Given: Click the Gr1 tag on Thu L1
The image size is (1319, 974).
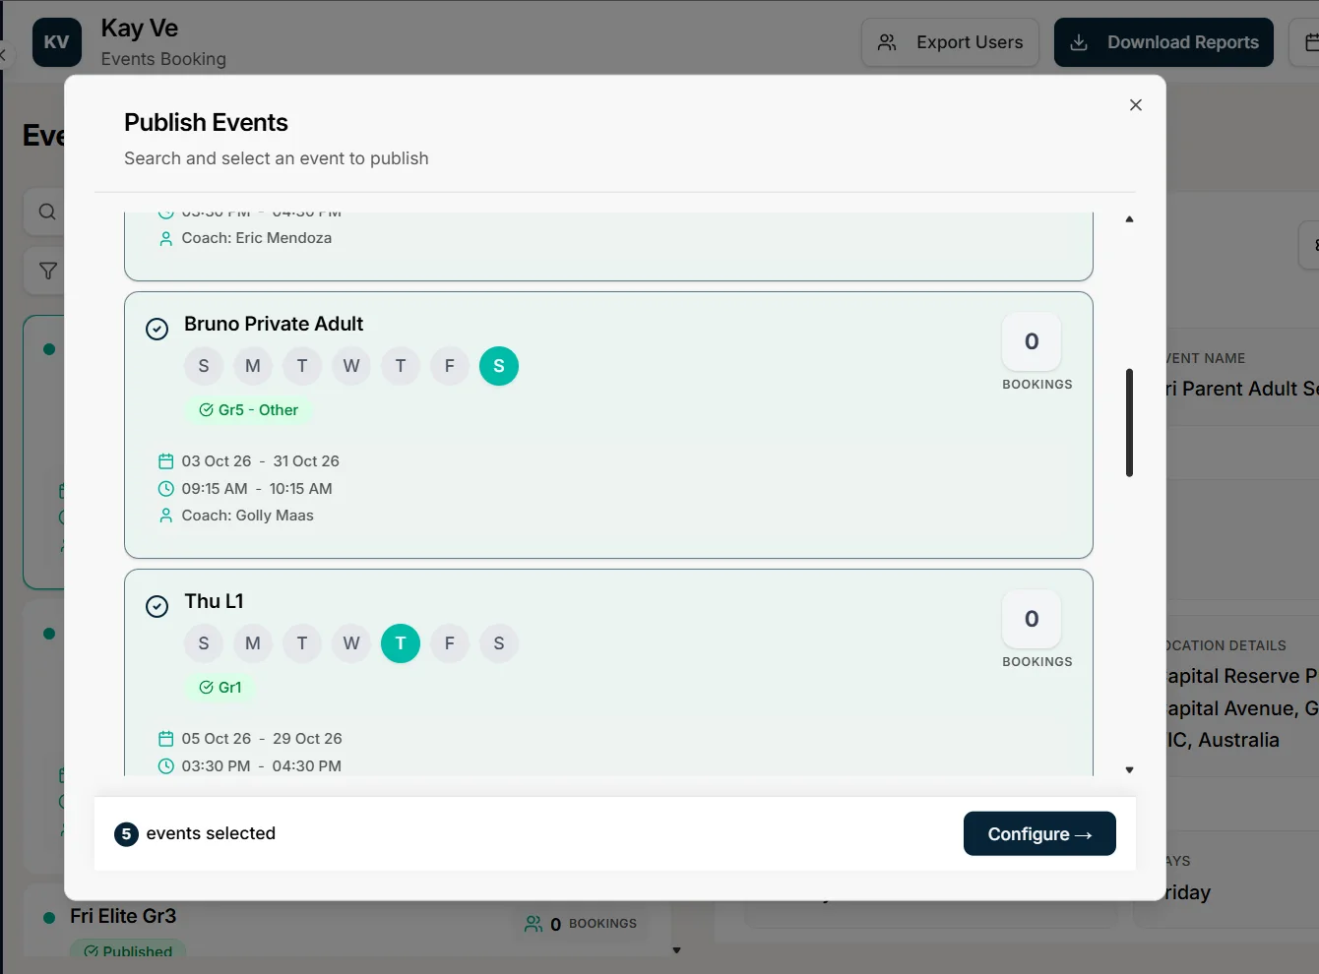Looking at the screenshot, I should coord(220,688).
